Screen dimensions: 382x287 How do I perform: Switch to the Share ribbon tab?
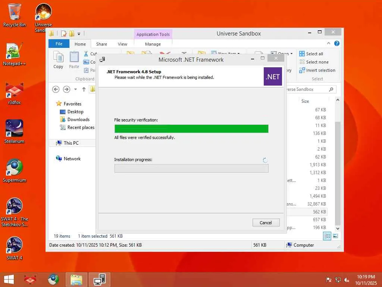101,44
